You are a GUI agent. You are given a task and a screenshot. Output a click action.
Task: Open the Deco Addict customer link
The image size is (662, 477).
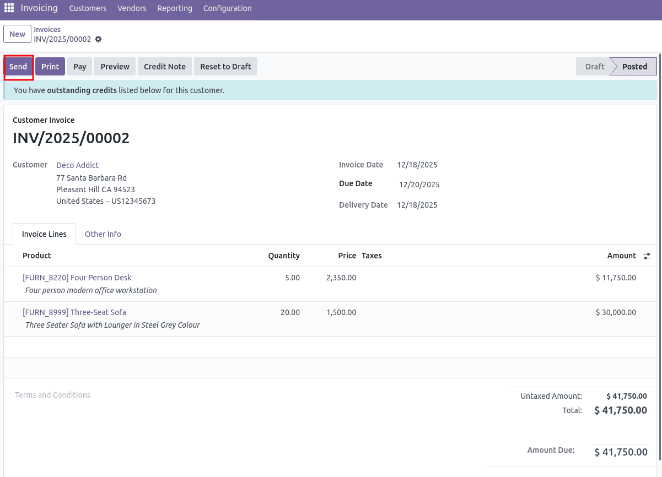coord(77,165)
